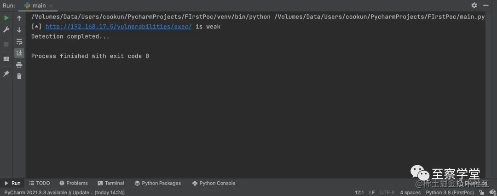Click the 12:1 line-column indicator
This screenshot has height=196, width=497.
359,192
